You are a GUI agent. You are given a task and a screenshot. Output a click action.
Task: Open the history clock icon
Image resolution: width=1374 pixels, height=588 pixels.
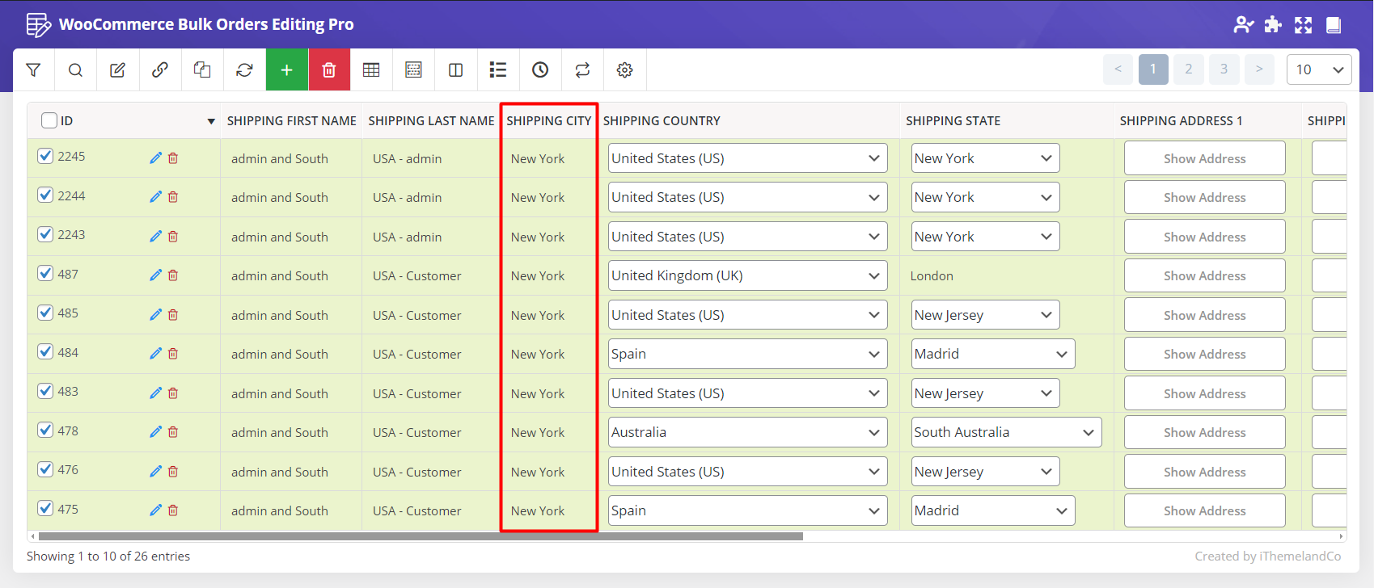click(540, 70)
